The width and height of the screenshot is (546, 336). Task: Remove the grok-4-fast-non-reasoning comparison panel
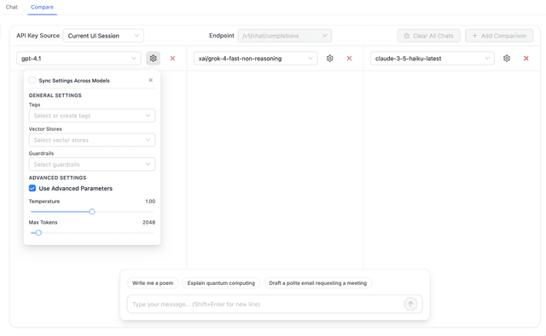[349, 59]
